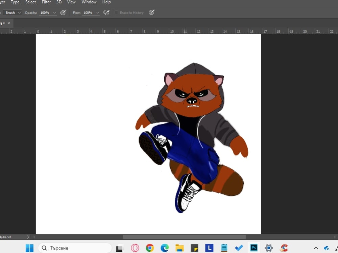Screen dimensions: 338x253
Task: Expand the Opacity slider dropdown arrow
Action: pyautogui.click(x=54, y=13)
